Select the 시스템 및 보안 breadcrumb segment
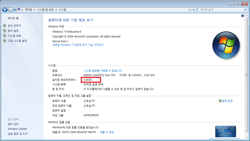250x141 pixels. [x=45, y=10]
